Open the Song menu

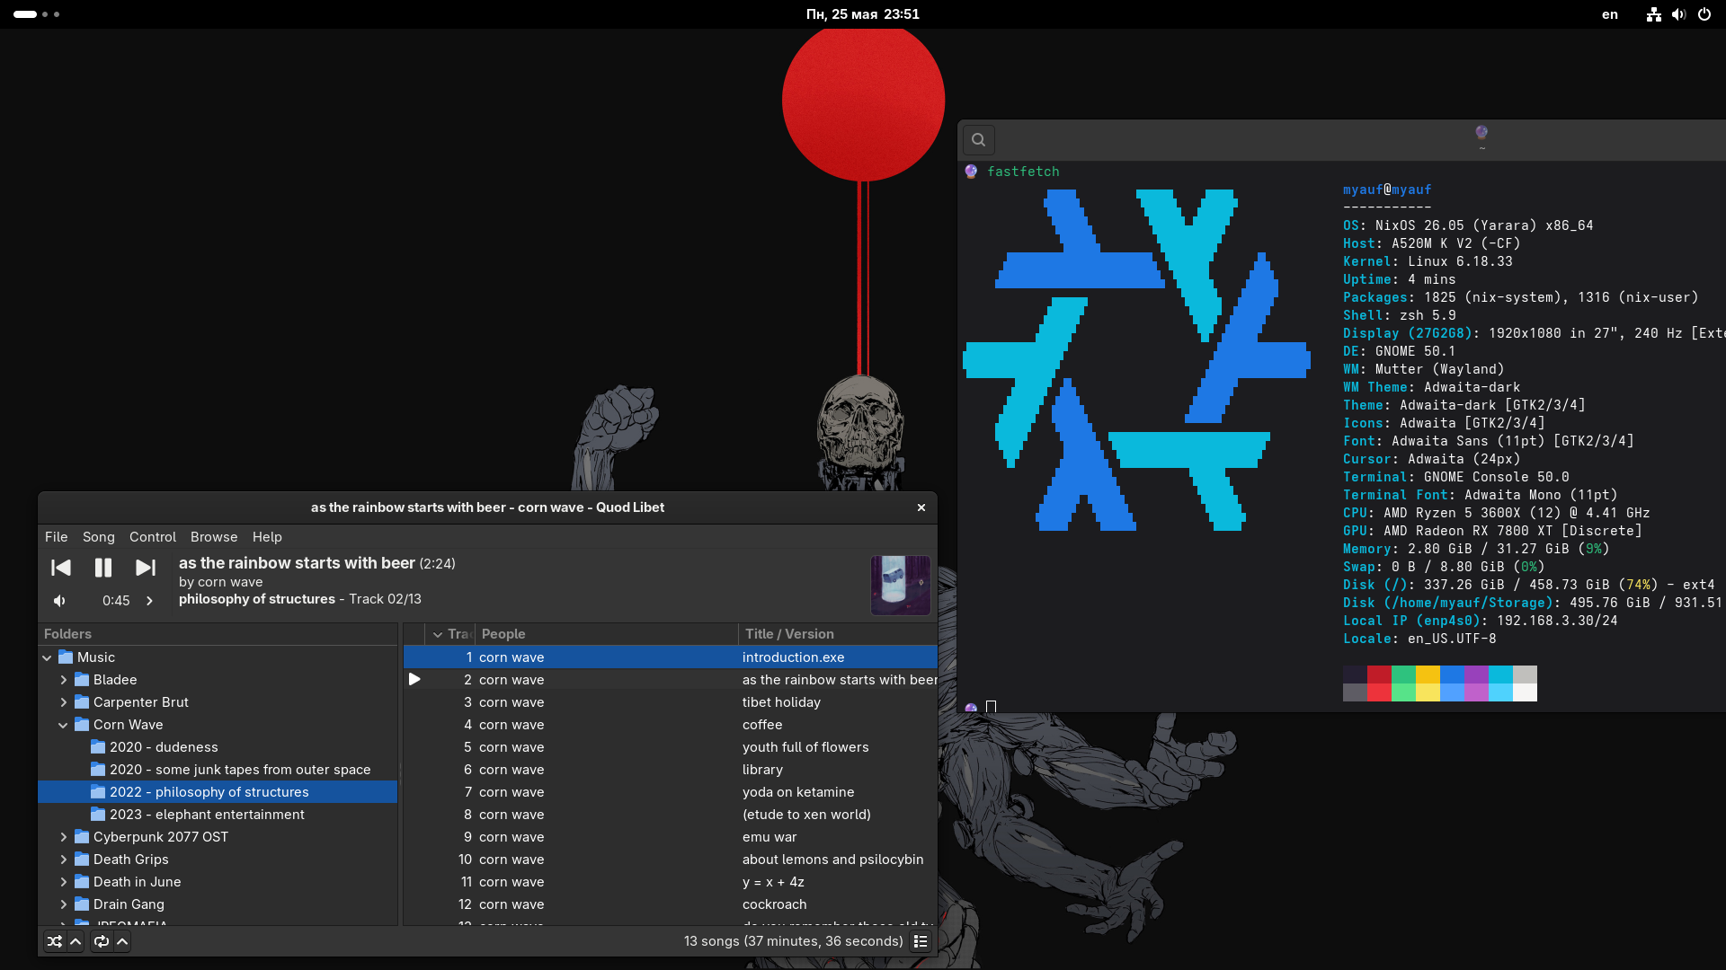99,537
